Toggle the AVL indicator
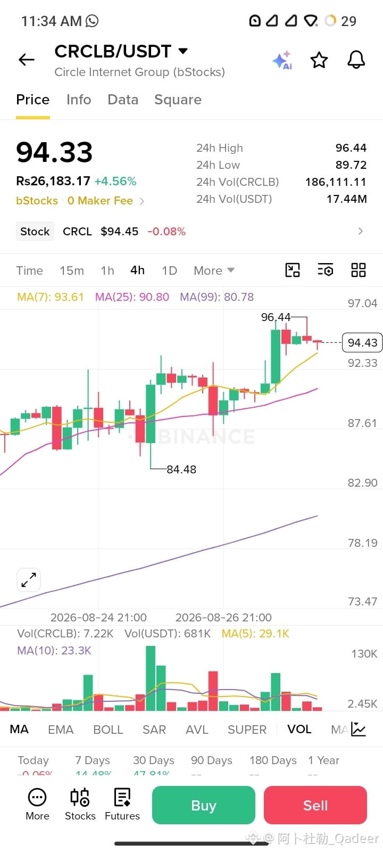The image size is (383, 852). 197,730
